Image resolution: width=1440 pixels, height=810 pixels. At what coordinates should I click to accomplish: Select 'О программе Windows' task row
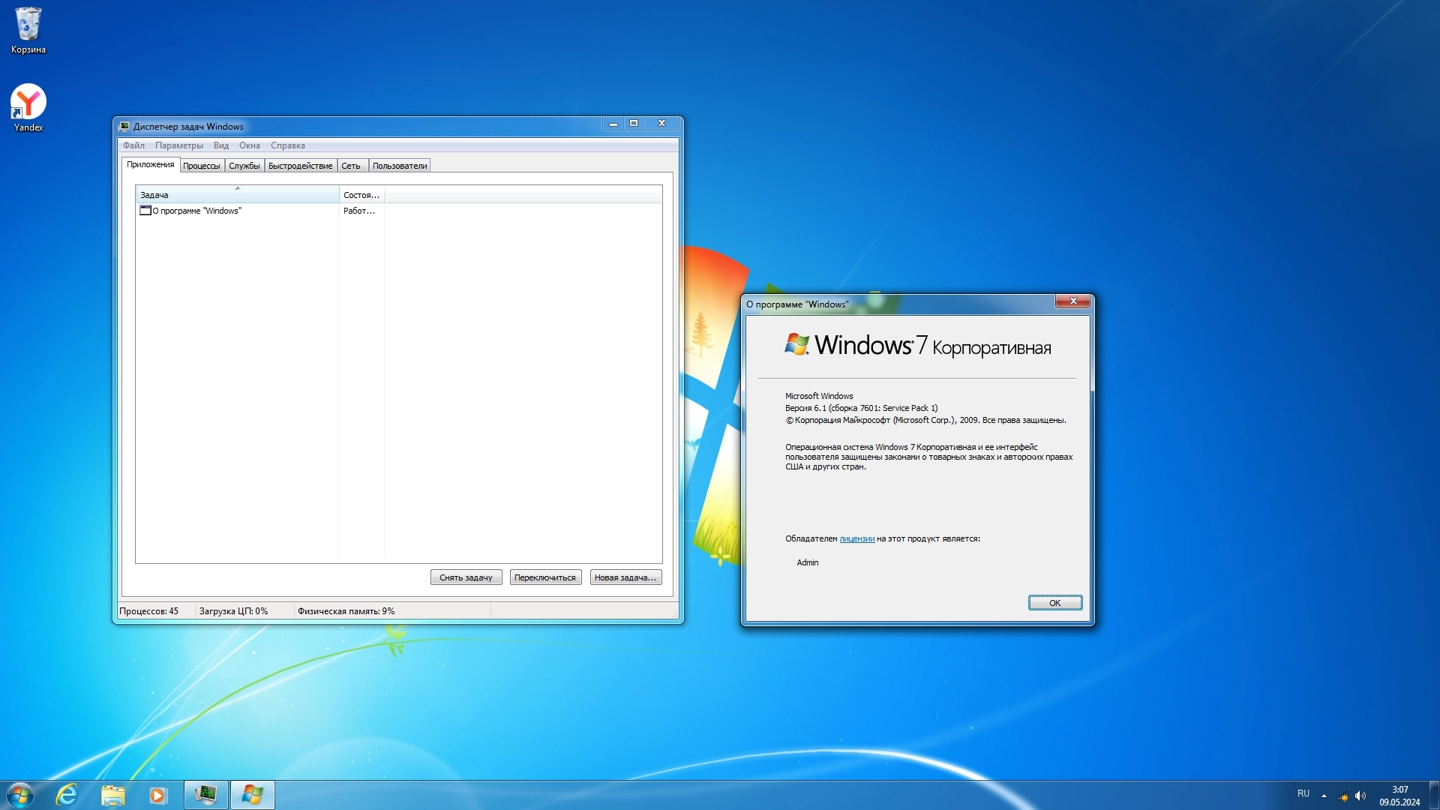click(196, 211)
